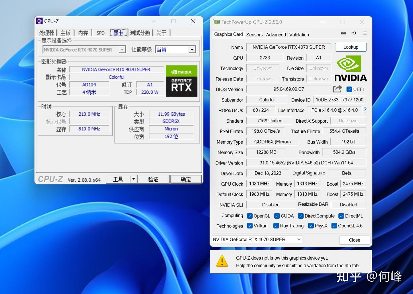Click the 工具 dropdown arrow in CPU-Z
This screenshot has width=413, height=294.
point(133,179)
